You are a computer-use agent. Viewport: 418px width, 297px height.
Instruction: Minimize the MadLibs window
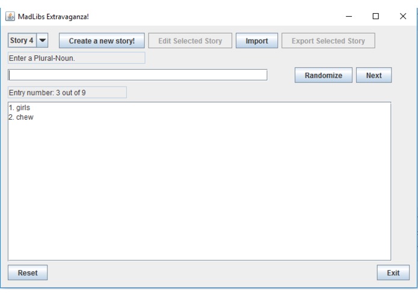pyautogui.click(x=349, y=16)
